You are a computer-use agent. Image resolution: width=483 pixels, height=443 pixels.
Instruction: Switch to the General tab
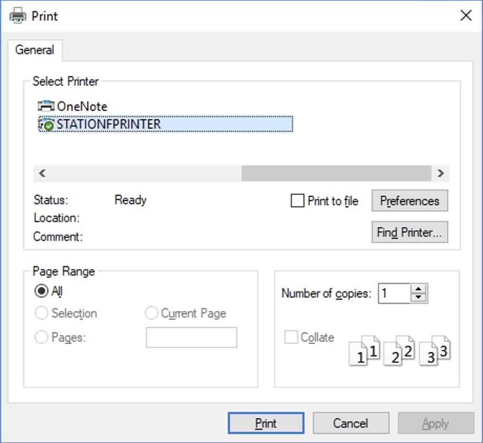[35, 50]
